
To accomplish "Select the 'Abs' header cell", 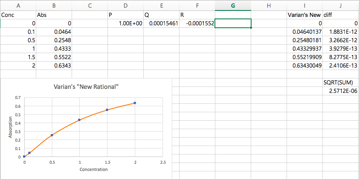I will [x=54, y=15].
